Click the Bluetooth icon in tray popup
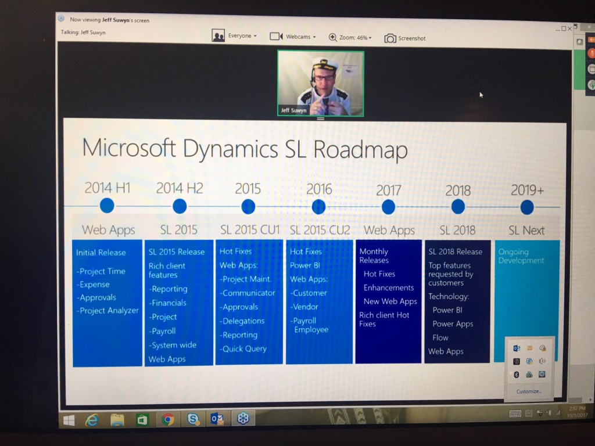 (x=516, y=375)
